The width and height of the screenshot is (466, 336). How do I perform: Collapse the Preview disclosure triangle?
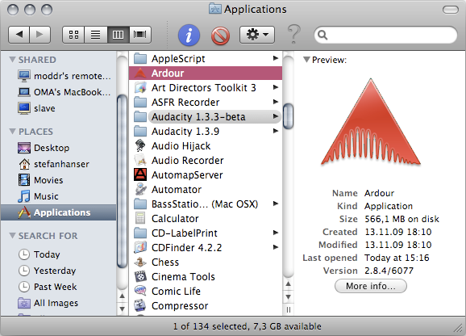pyautogui.click(x=306, y=60)
